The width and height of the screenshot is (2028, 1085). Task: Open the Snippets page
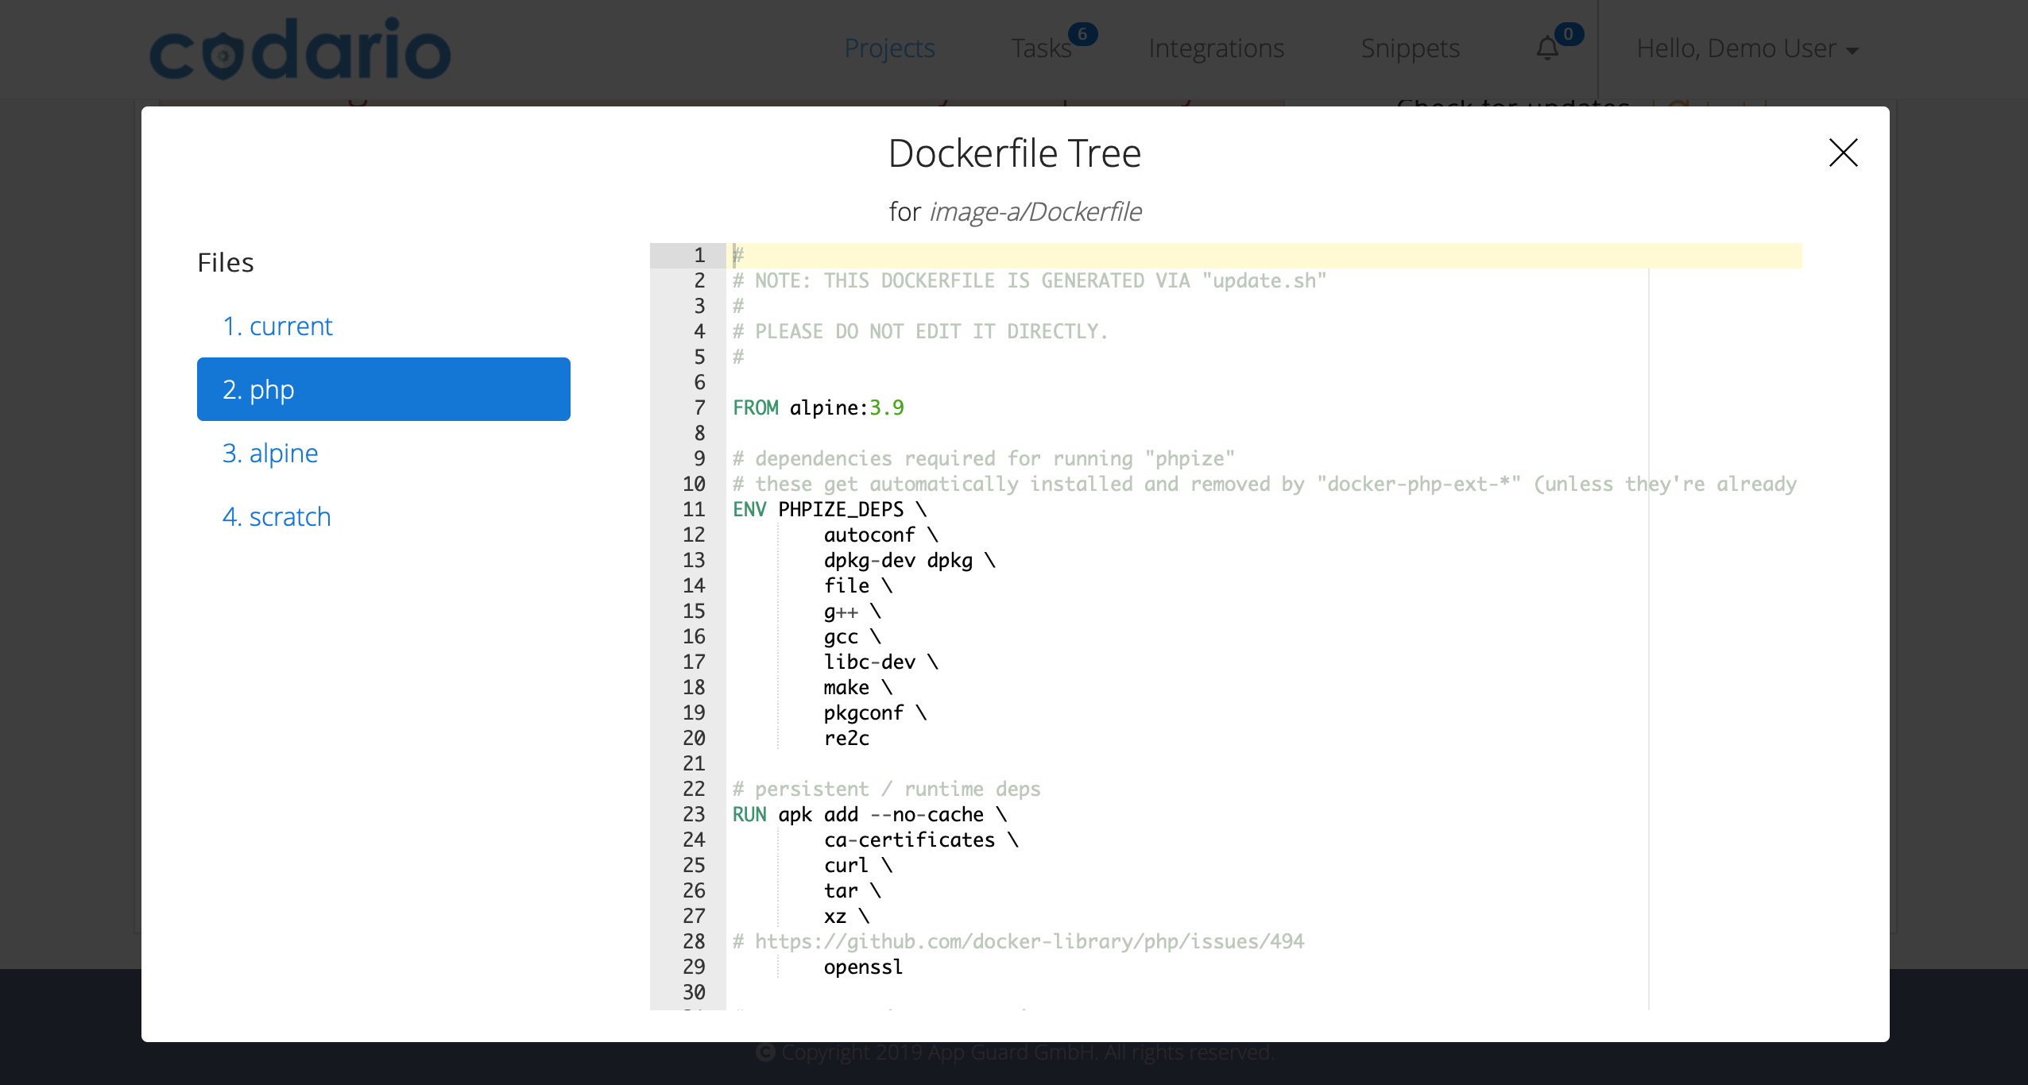point(1410,48)
